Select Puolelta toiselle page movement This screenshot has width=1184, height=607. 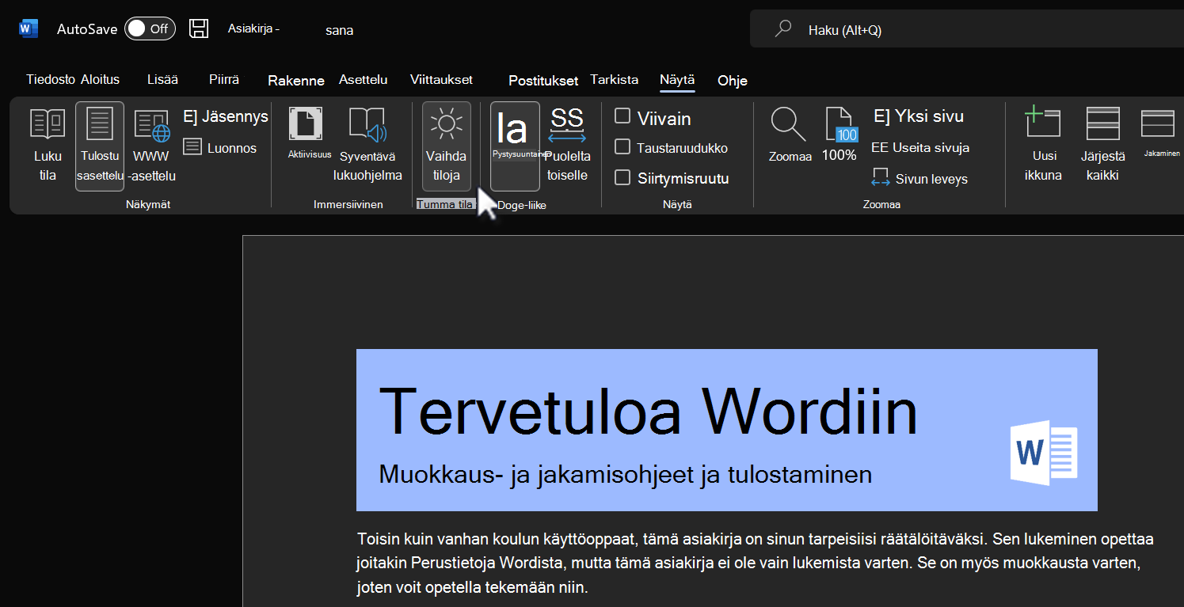(568, 146)
